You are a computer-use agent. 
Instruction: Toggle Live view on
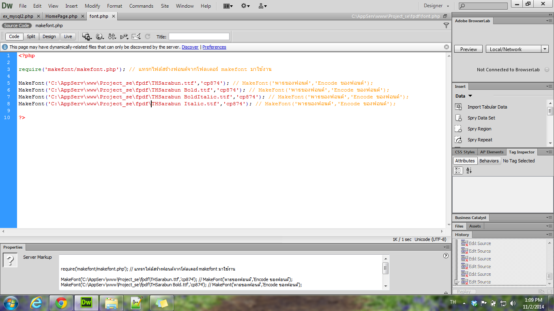tap(68, 36)
